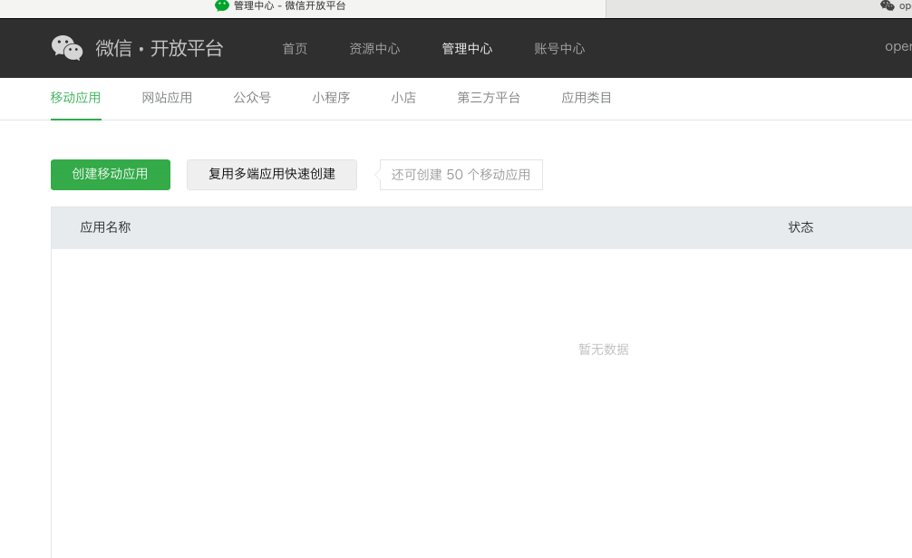Open the 首页 navigation item

[295, 49]
